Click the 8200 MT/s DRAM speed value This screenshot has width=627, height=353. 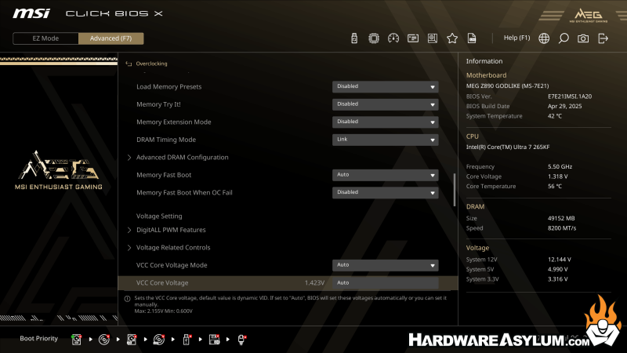tap(562, 228)
